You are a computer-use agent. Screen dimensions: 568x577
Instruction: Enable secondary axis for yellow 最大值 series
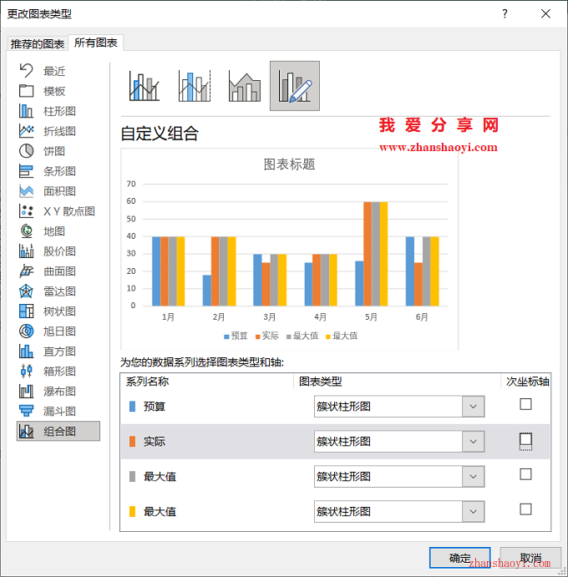tap(525, 509)
